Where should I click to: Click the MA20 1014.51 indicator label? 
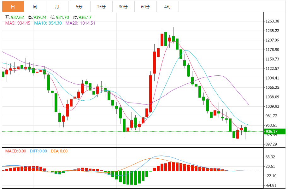tap(80, 23)
